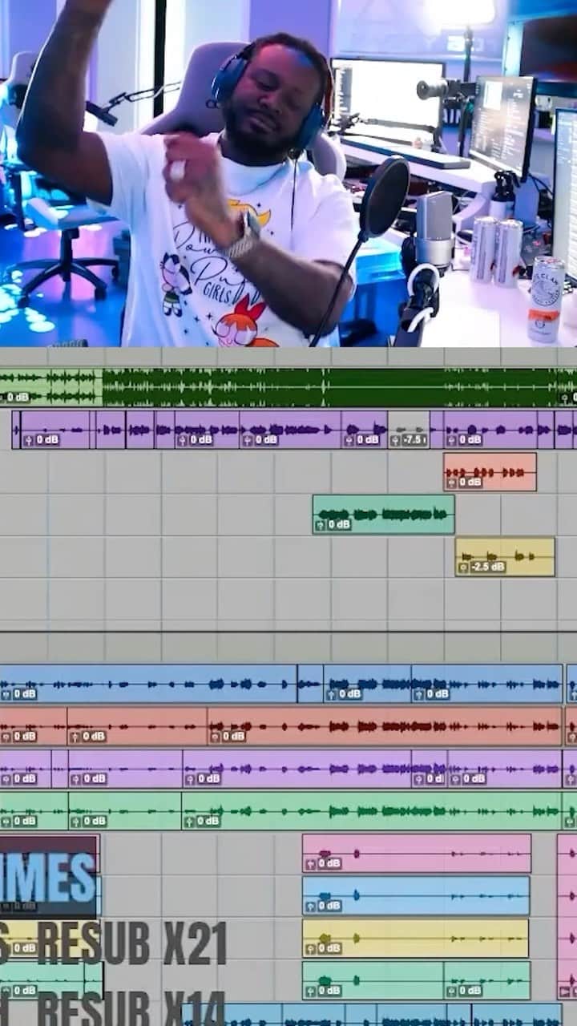This screenshot has width=577, height=1026.
Task: Select the long pink clip in lower stack
Action: (417, 853)
